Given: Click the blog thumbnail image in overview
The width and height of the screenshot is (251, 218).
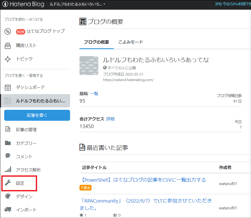Looking at the screenshot, I should (89, 66).
